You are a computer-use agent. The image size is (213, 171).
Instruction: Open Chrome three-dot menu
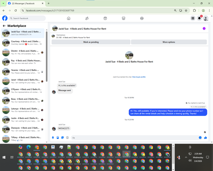click(x=209, y=10)
